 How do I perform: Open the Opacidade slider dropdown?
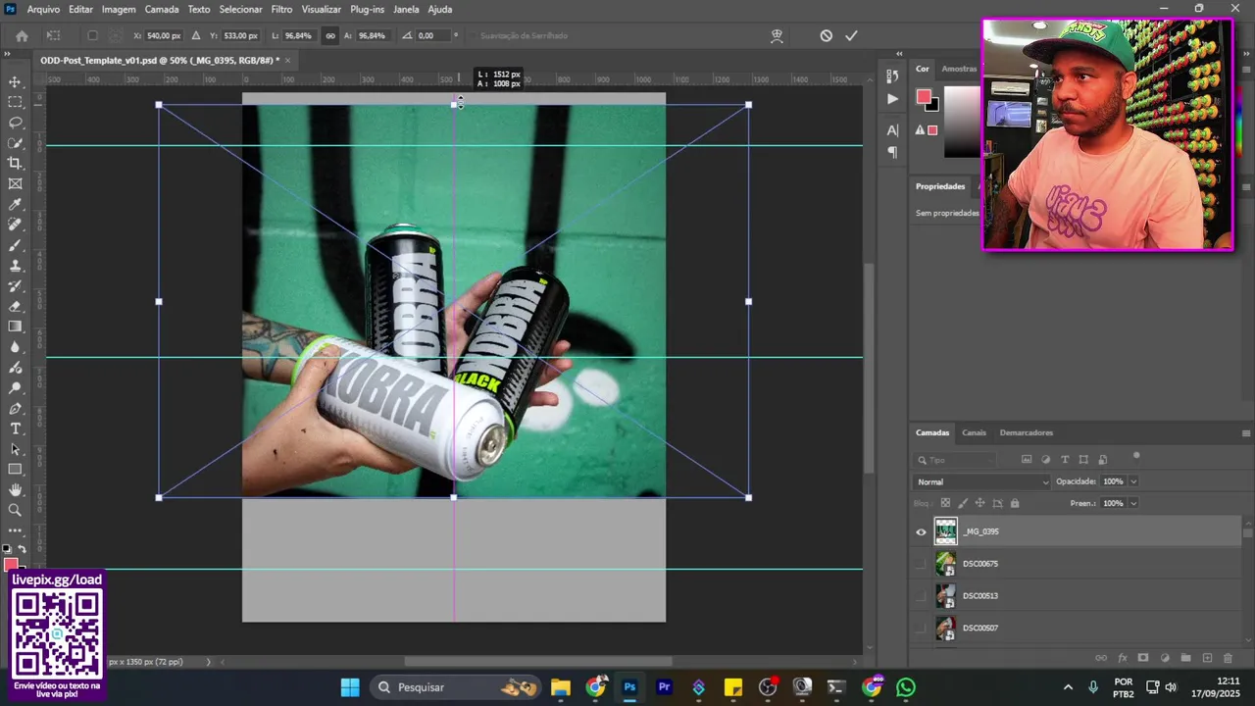coord(1133,481)
